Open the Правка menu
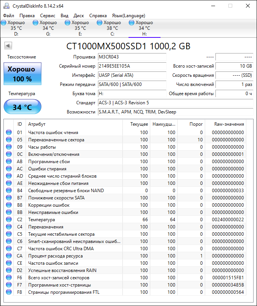Image resolution: width=257 pixels, height=306 pixels. pyautogui.click(x=27, y=16)
